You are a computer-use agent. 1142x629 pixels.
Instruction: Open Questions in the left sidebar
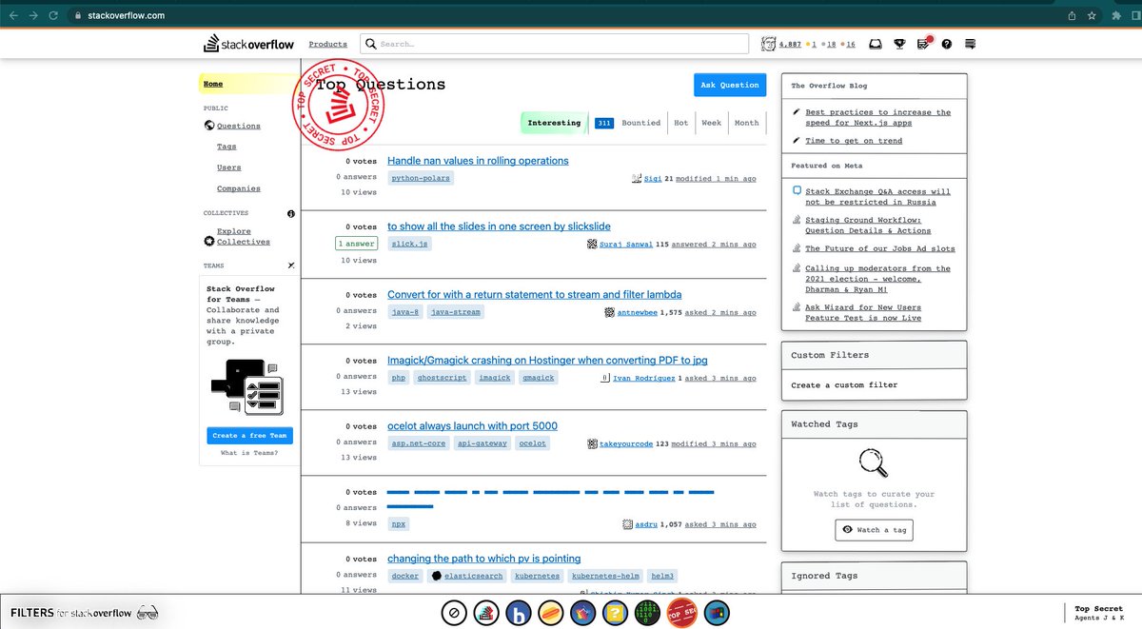[x=238, y=126]
